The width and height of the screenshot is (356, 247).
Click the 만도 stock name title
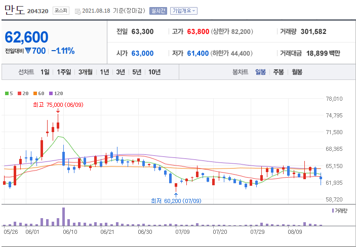click(x=14, y=10)
